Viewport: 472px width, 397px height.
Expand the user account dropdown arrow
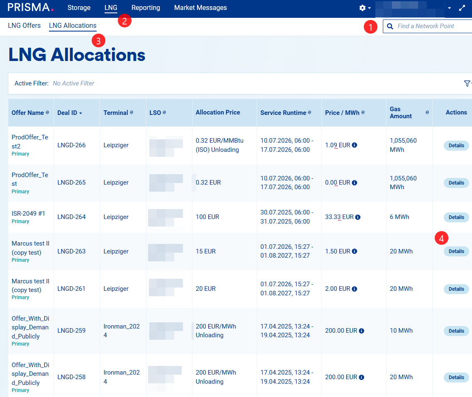click(449, 8)
